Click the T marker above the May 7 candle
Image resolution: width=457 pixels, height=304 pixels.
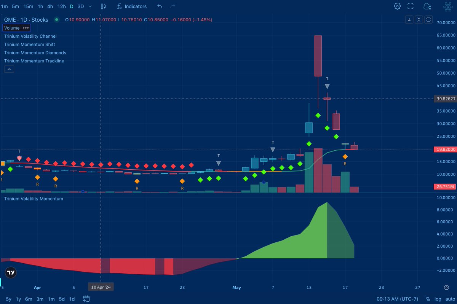(x=273, y=142)
